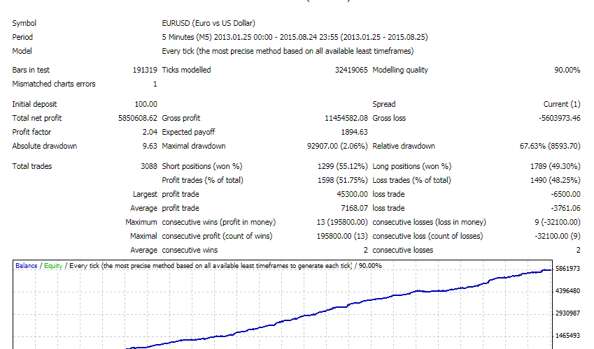Click the consecutive wins value 13 (195800.00)

(342, 223)
